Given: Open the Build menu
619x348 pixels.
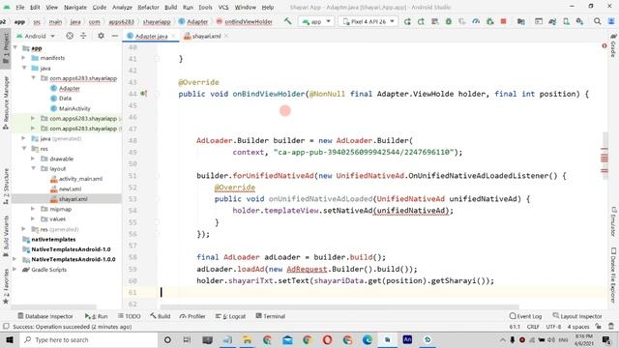Looking at the screenshot, I should (170, 7).
